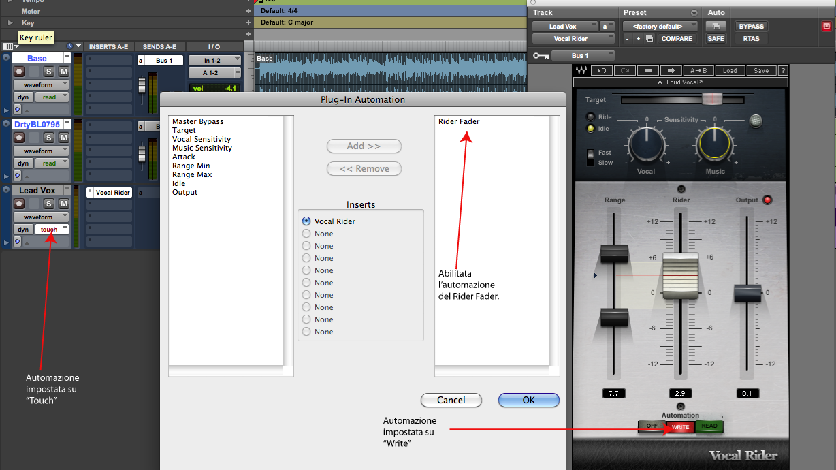Select the Vocal Rider insert radio button
The width and height of the screenshot is (836, 470).
[x=306, y=221]
